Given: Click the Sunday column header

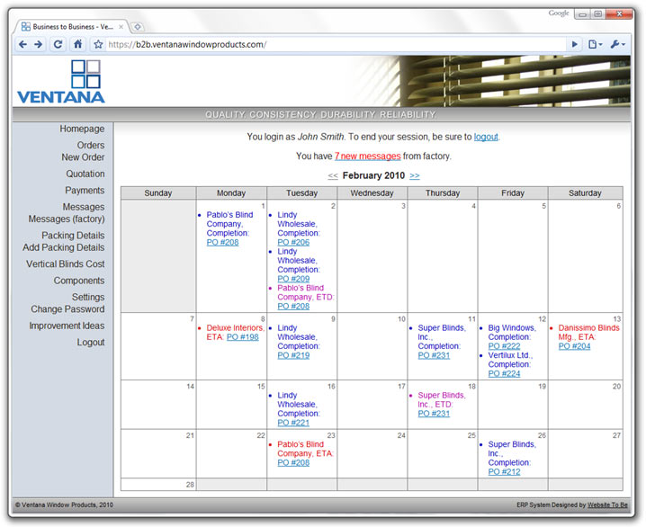Looking at the screenshot, I should pyautogui.click(x=158, y=193).
